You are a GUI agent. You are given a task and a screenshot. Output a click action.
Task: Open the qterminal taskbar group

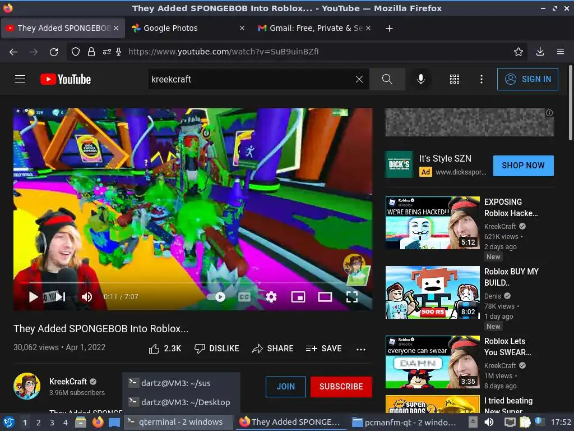[x=179, y=422]
